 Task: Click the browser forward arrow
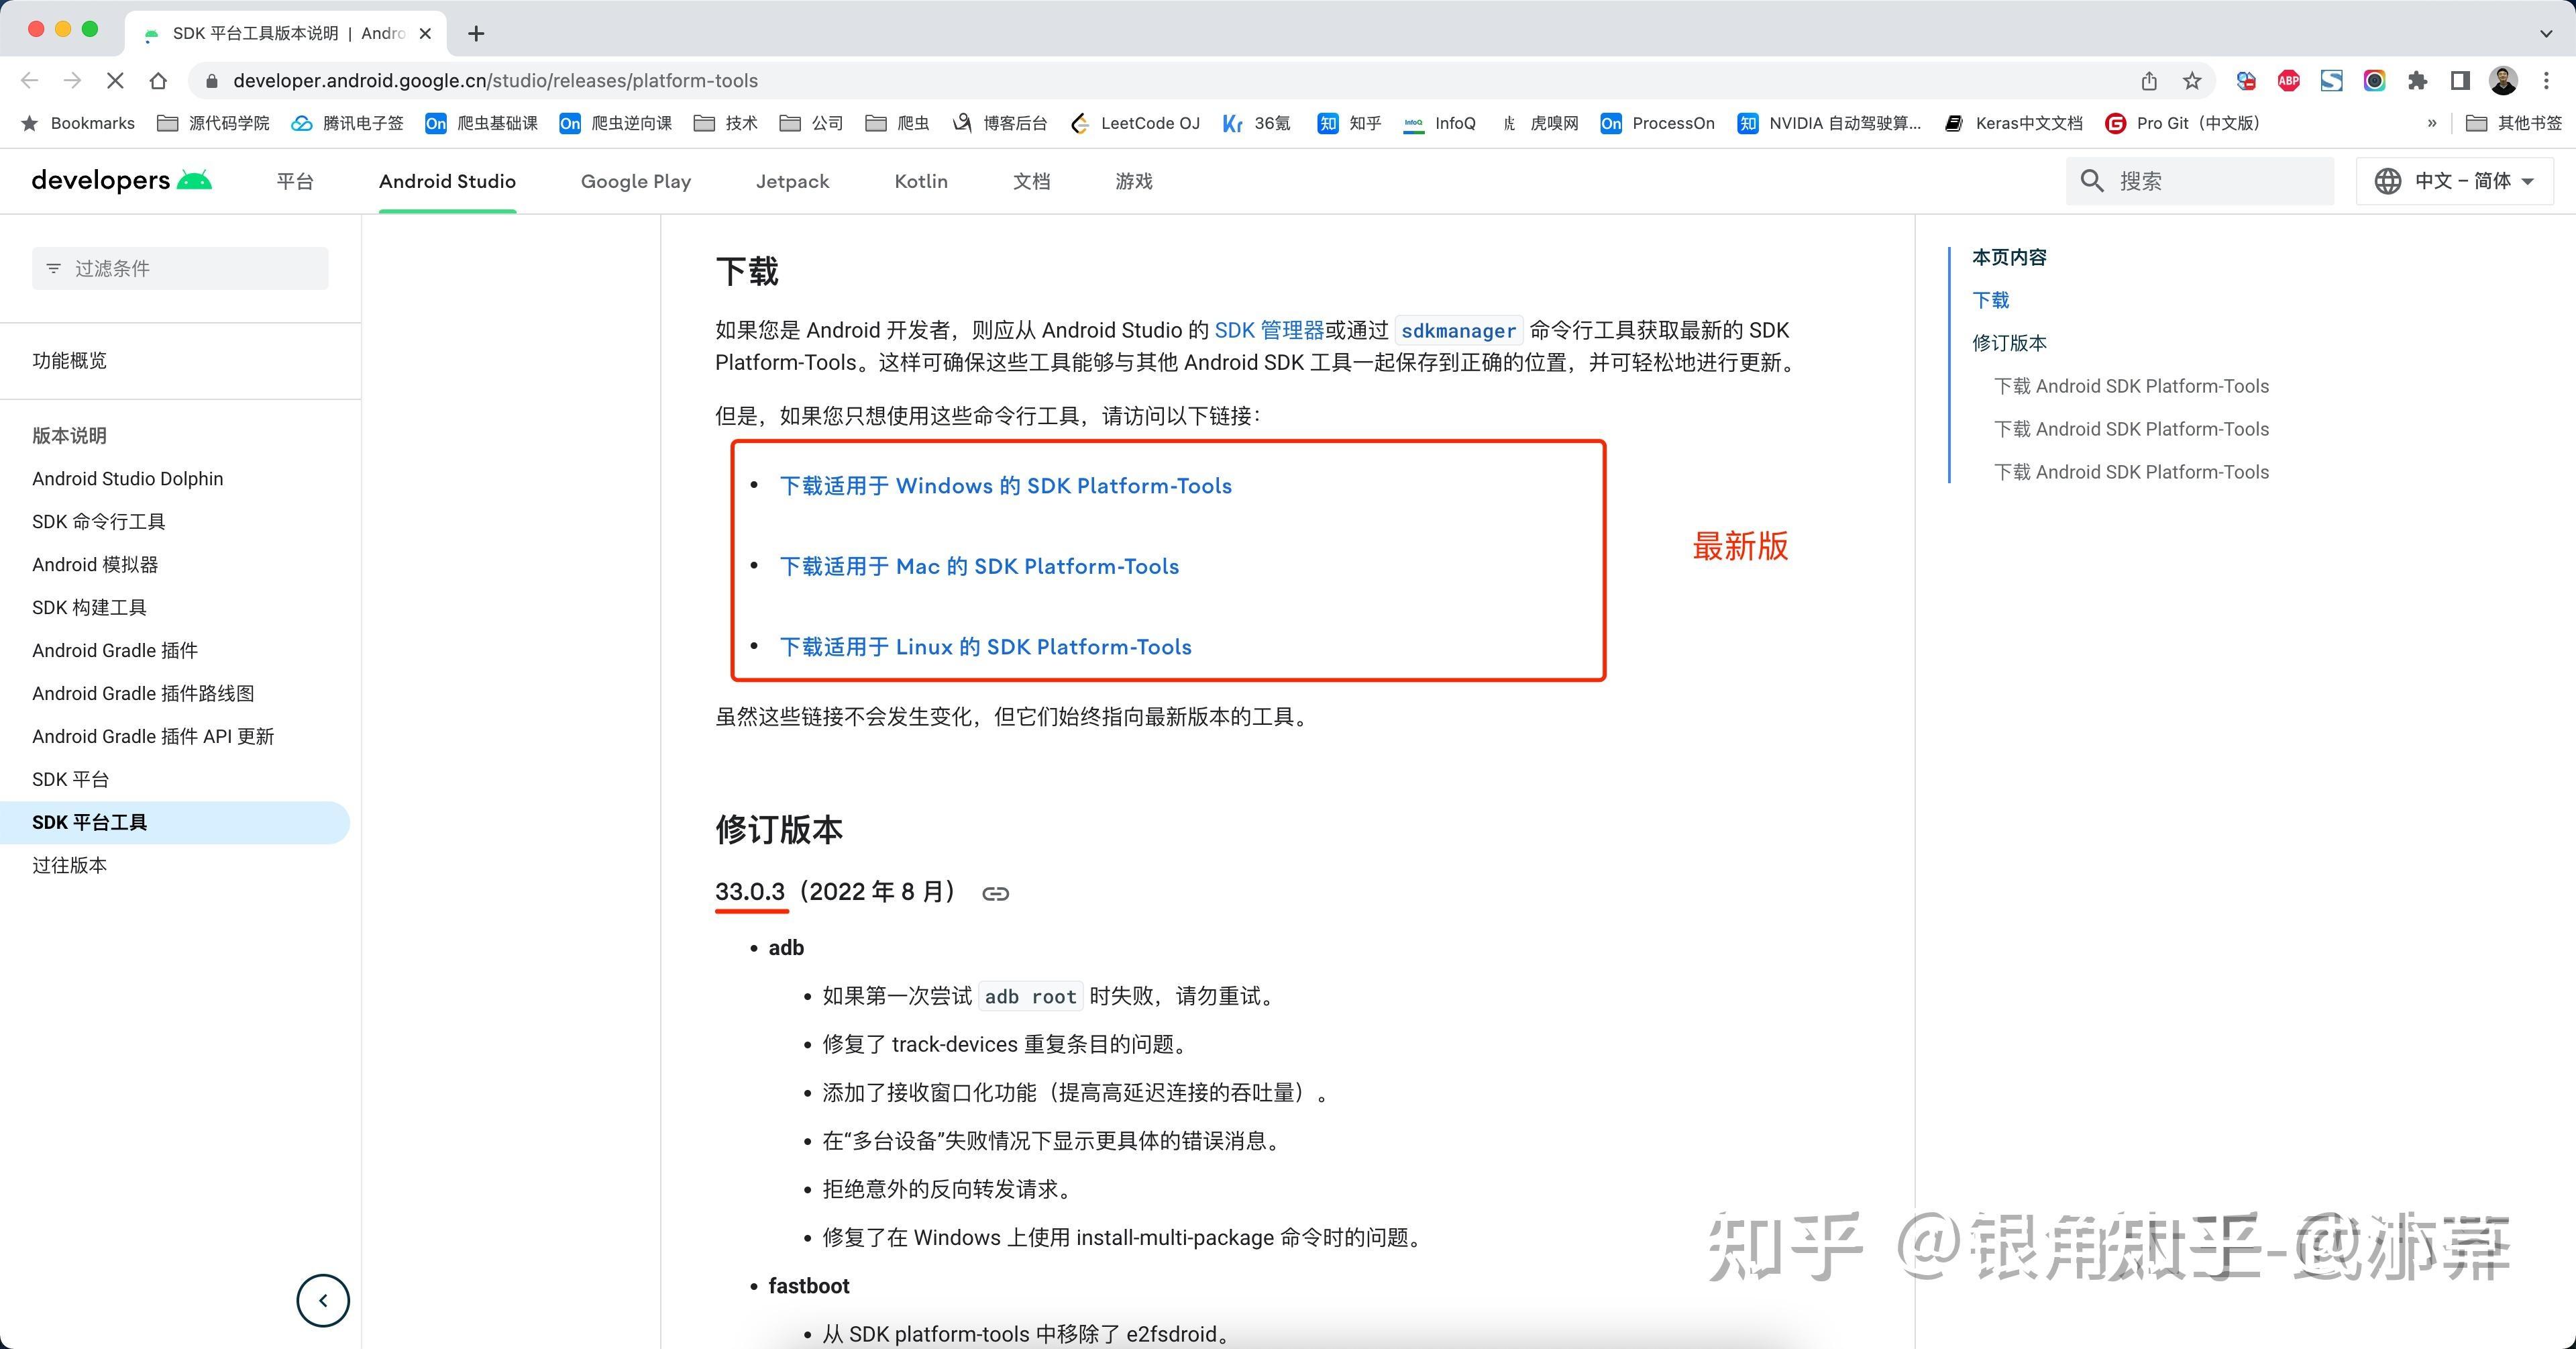click(72, 80)
